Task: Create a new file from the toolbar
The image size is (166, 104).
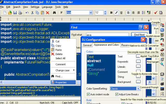Action: (5, 13)
